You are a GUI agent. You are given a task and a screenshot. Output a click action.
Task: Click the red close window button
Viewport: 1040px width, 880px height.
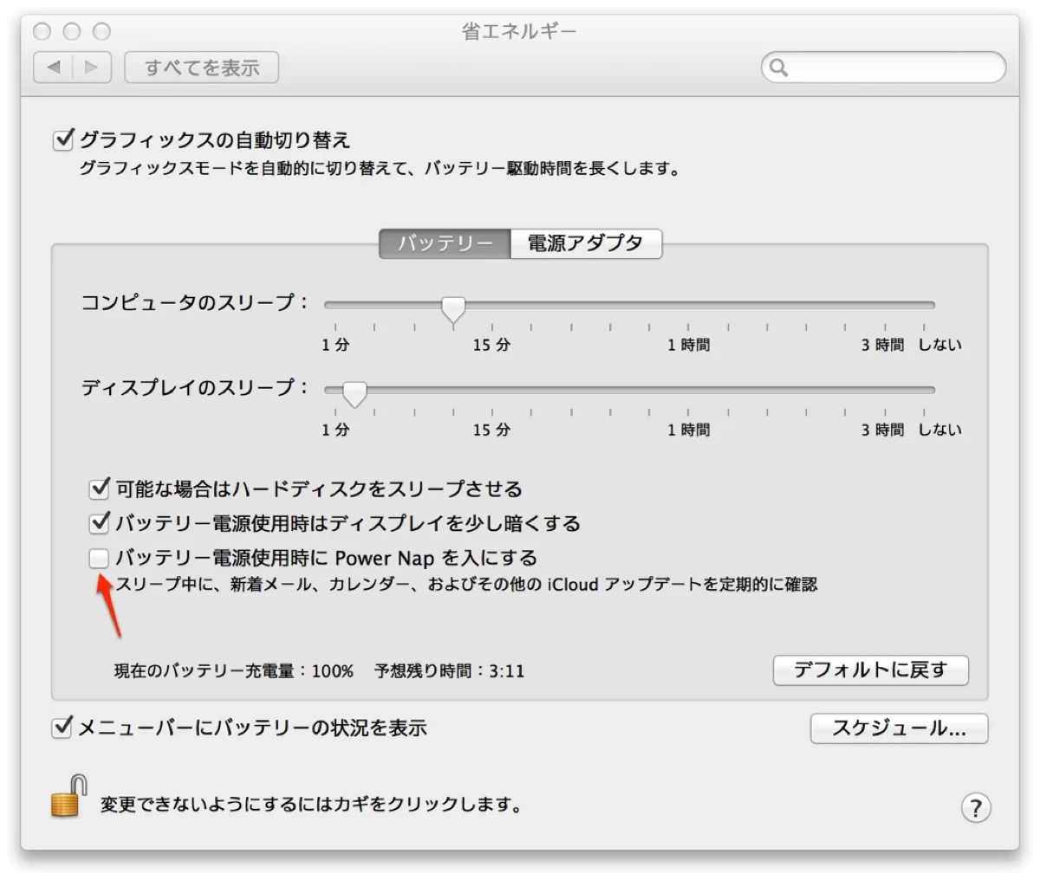[42, 32]
